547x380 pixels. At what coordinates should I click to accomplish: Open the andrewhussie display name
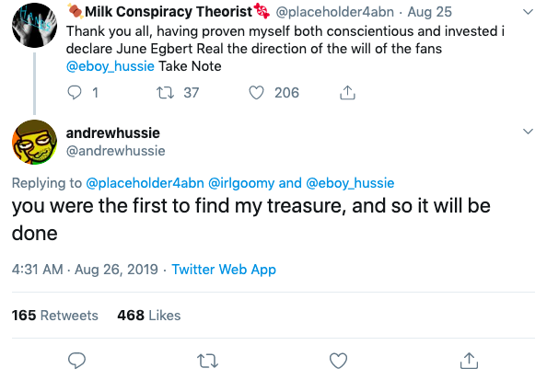tap(113, 132)
